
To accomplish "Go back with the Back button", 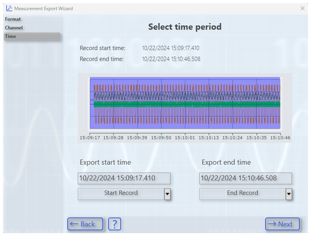I will (x=85, y=224).
